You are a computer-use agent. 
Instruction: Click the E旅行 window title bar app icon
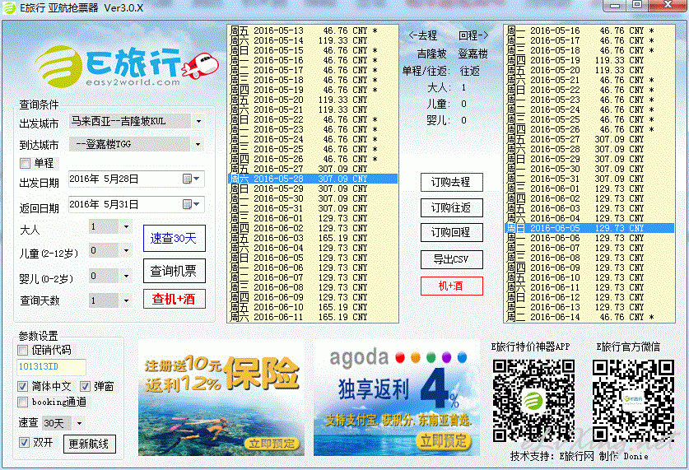(x=9, y=8)
